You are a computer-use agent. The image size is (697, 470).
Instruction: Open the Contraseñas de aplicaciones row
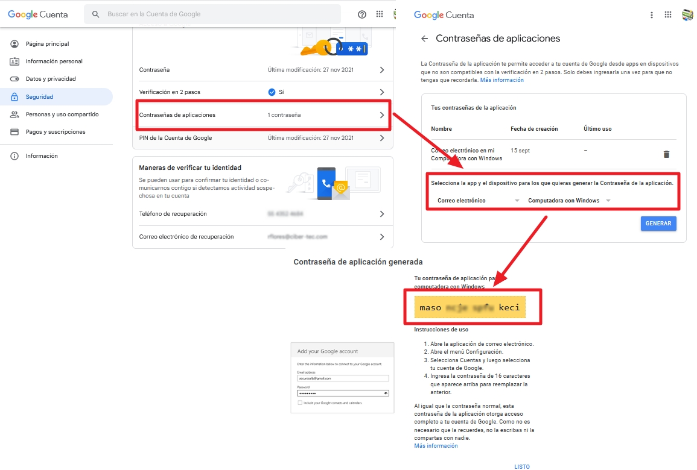(x=263, y=115)
